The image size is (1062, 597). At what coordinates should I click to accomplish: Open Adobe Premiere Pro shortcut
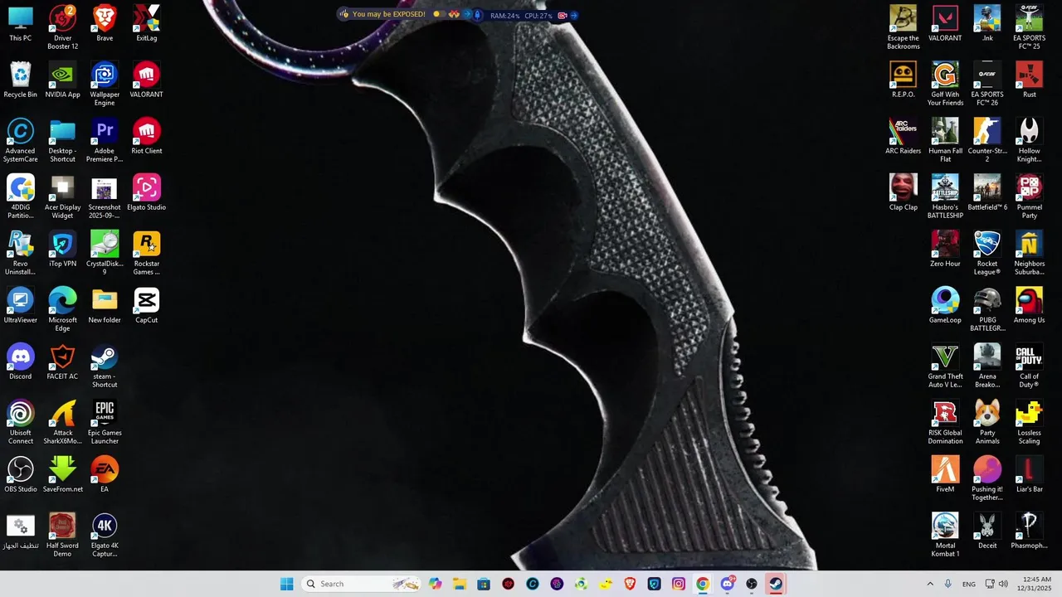[x=105, y=140]
